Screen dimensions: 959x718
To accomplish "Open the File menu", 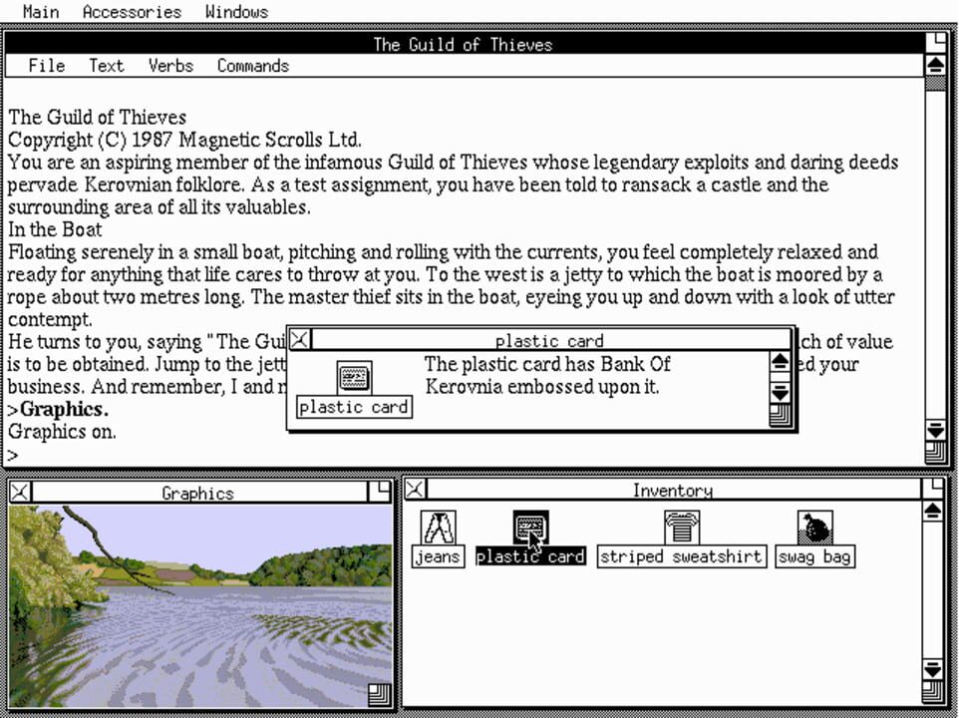I will coord(46,65).
